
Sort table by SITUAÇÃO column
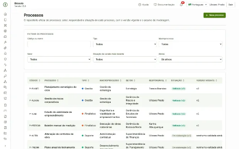[x=178, y=80]
